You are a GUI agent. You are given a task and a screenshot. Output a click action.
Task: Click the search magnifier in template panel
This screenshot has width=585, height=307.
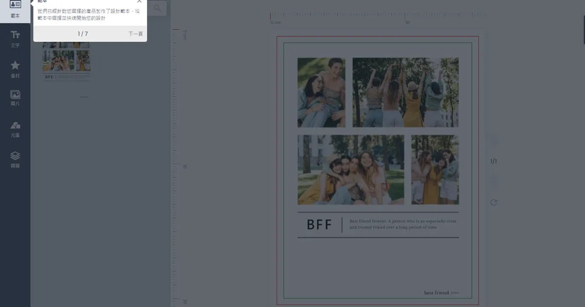pyautogui.click(x=157, y=8)
